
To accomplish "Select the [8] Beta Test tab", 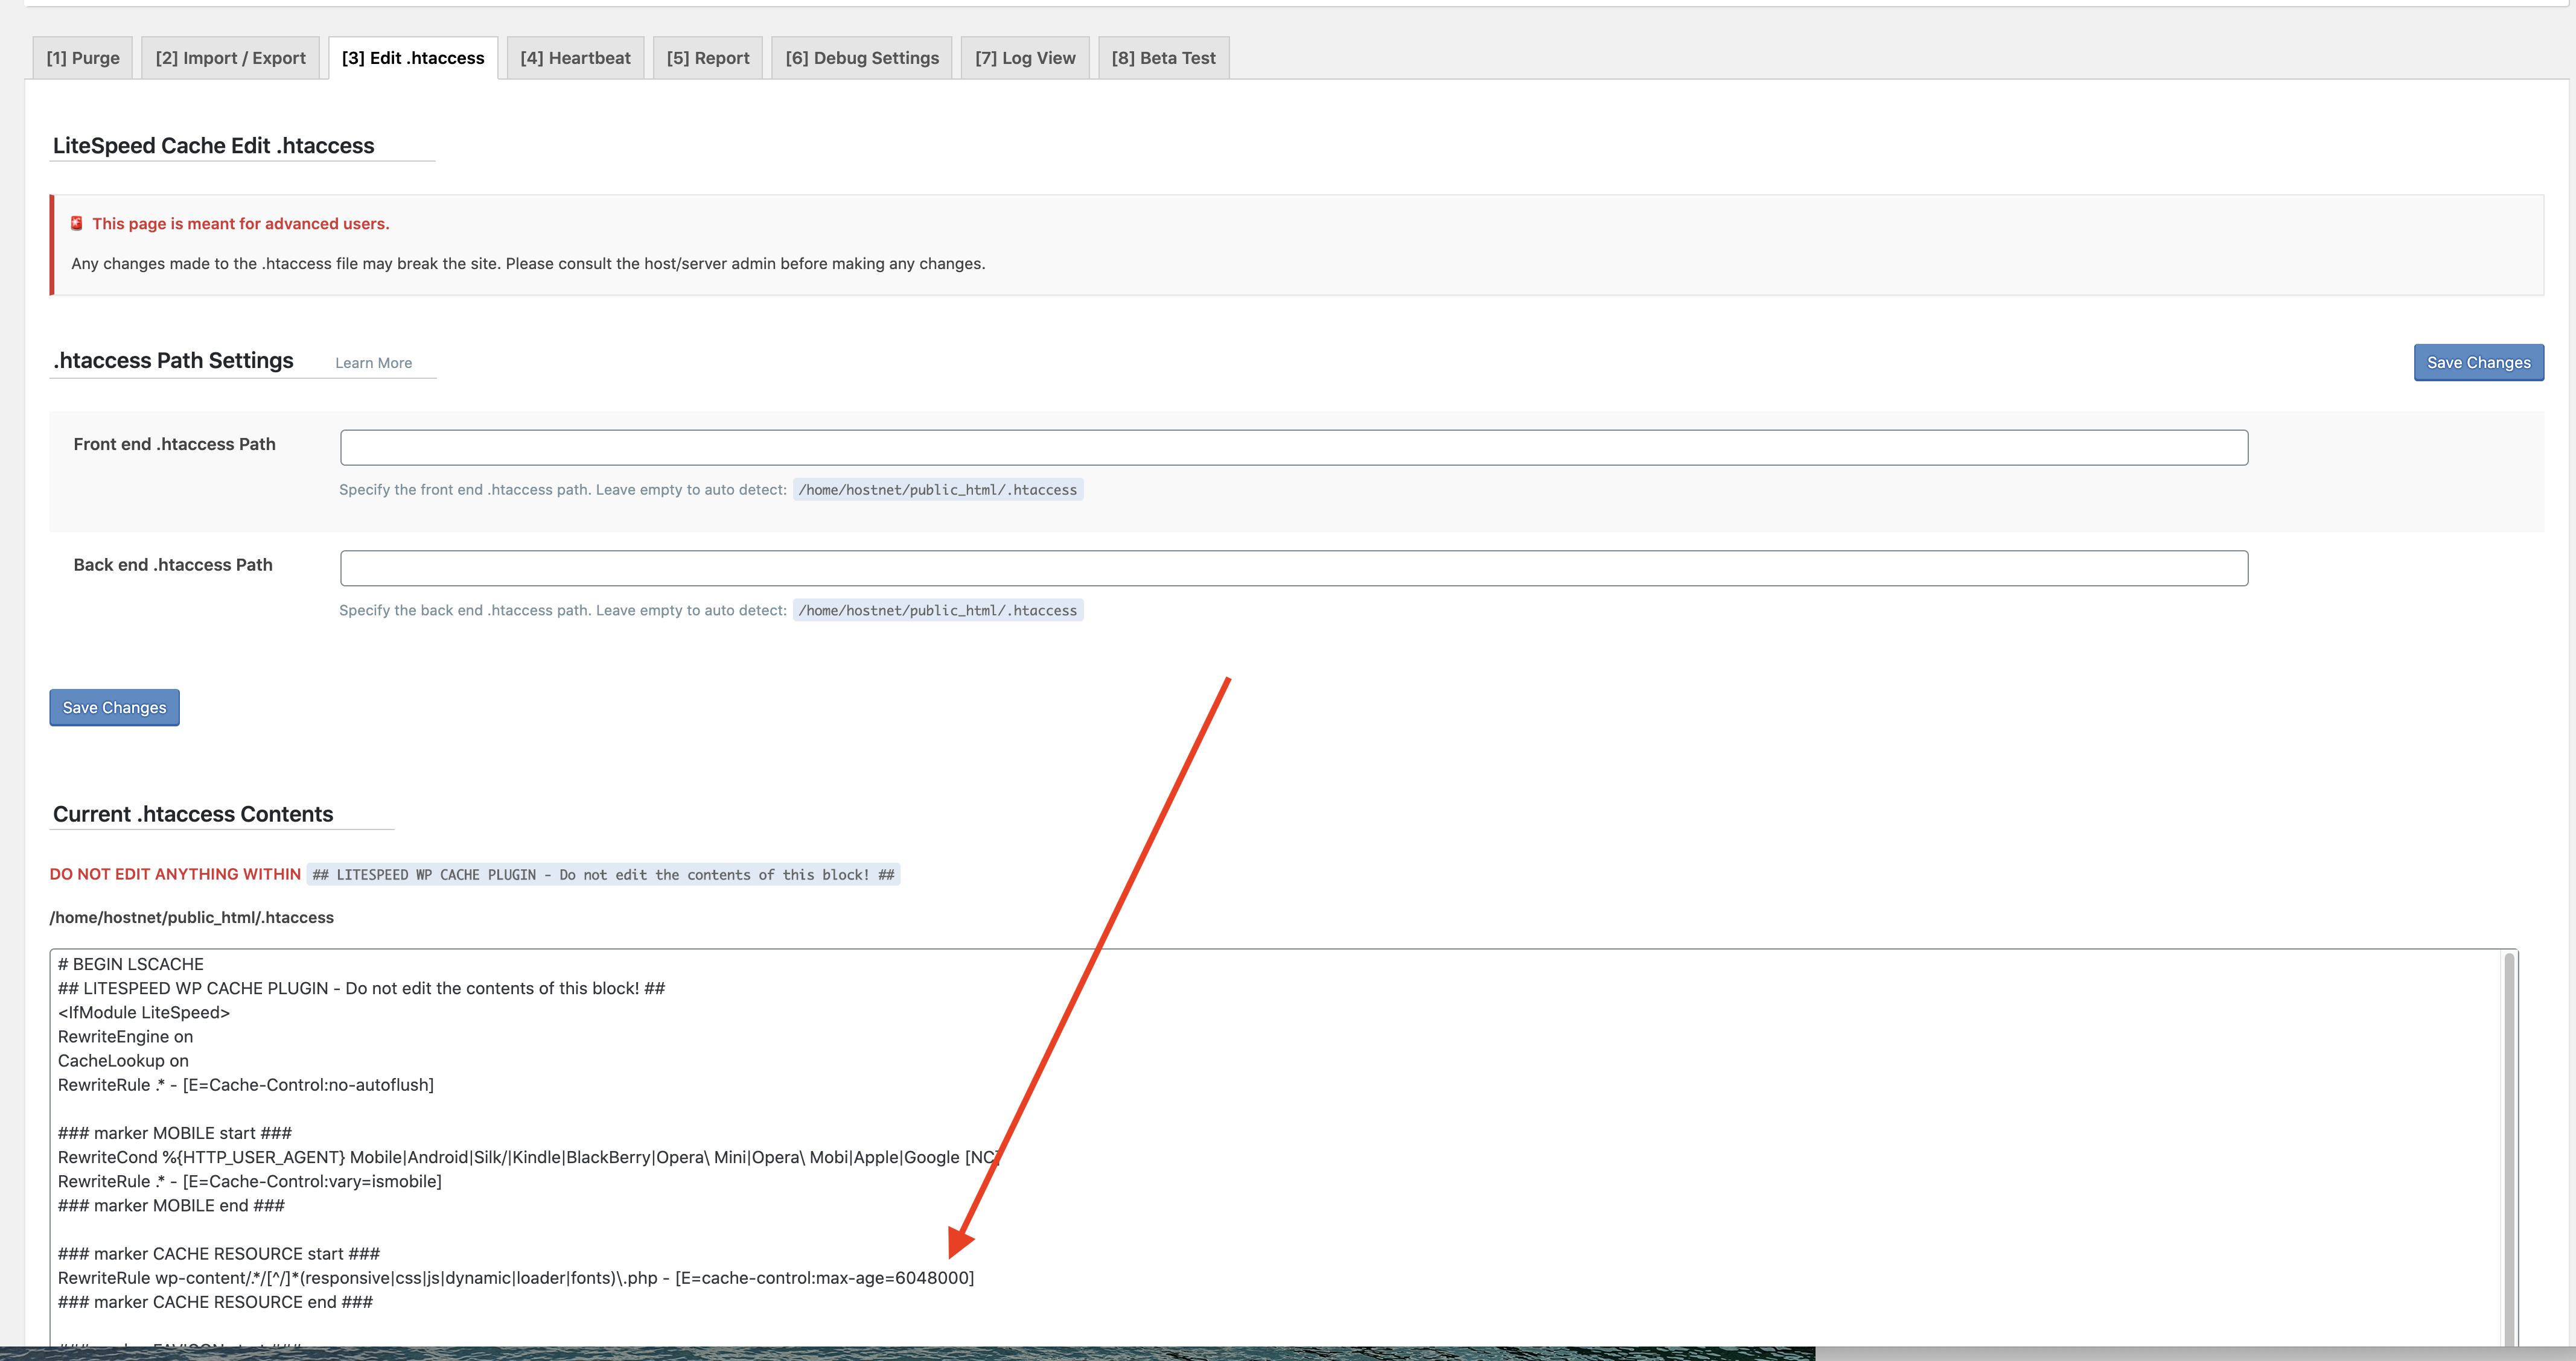I will pos(1163,58).
